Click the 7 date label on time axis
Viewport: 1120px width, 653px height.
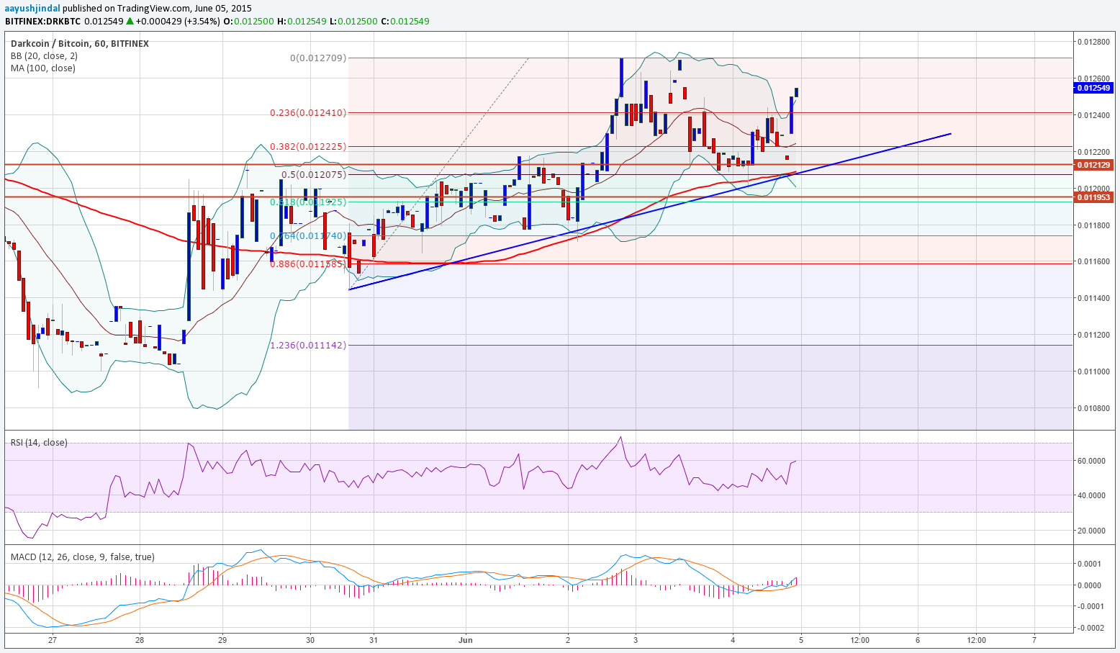coord(1034,639)
